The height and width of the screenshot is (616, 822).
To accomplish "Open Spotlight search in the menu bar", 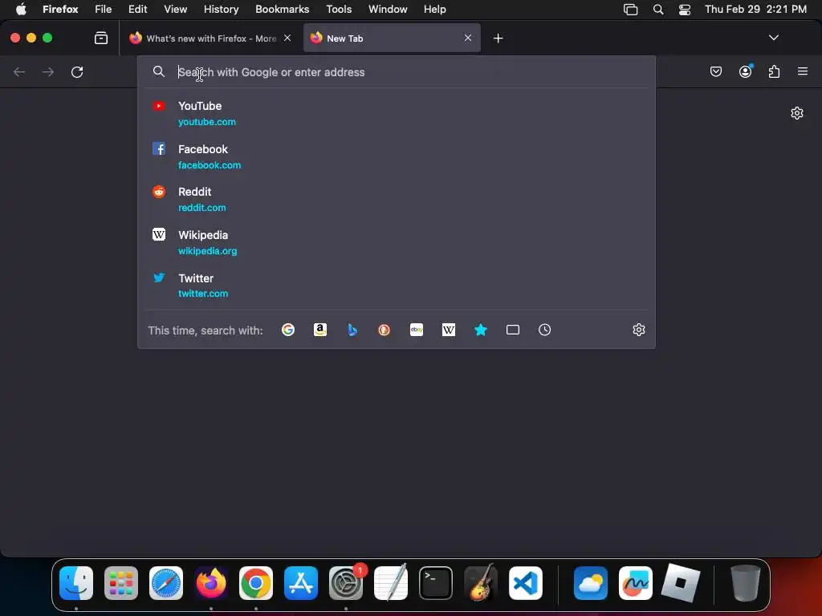I will pyautogui.click(x=658, y=9).
